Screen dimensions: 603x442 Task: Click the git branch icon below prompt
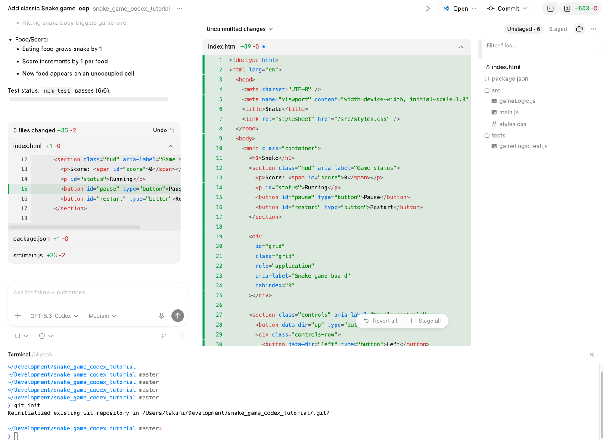164,336
